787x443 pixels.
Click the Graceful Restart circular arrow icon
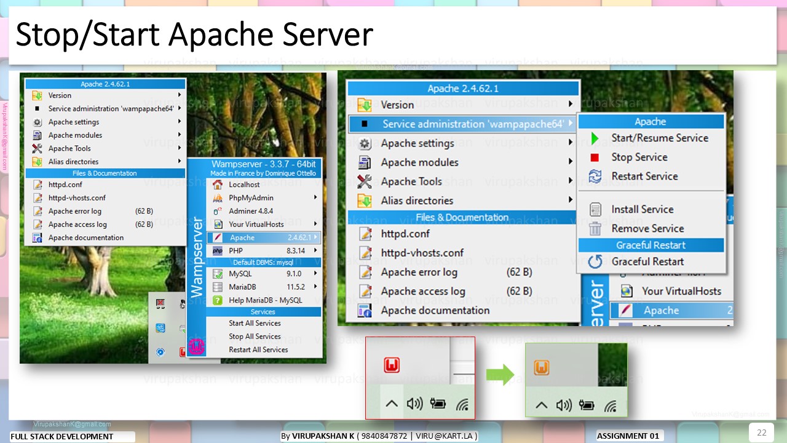click(595, 262)
